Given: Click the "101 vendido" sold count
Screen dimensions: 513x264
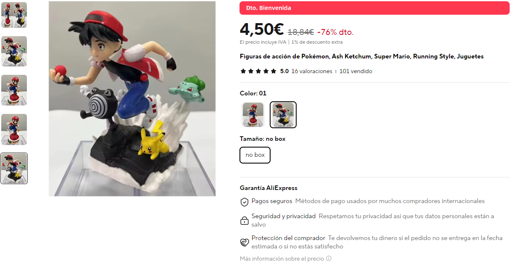Looking at the screenshot, I should tap(356, 71).
